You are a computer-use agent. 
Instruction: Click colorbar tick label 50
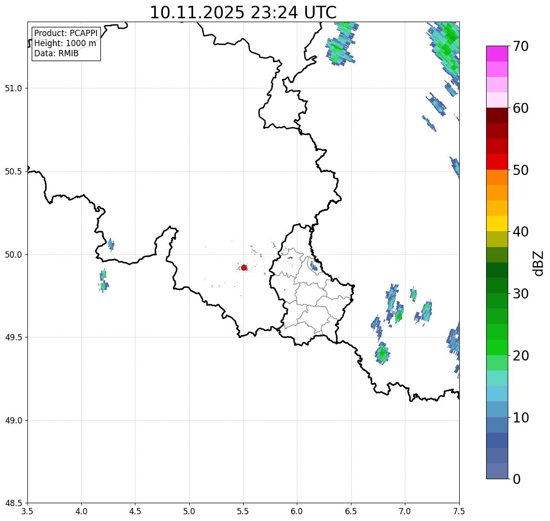click(521, 170)
